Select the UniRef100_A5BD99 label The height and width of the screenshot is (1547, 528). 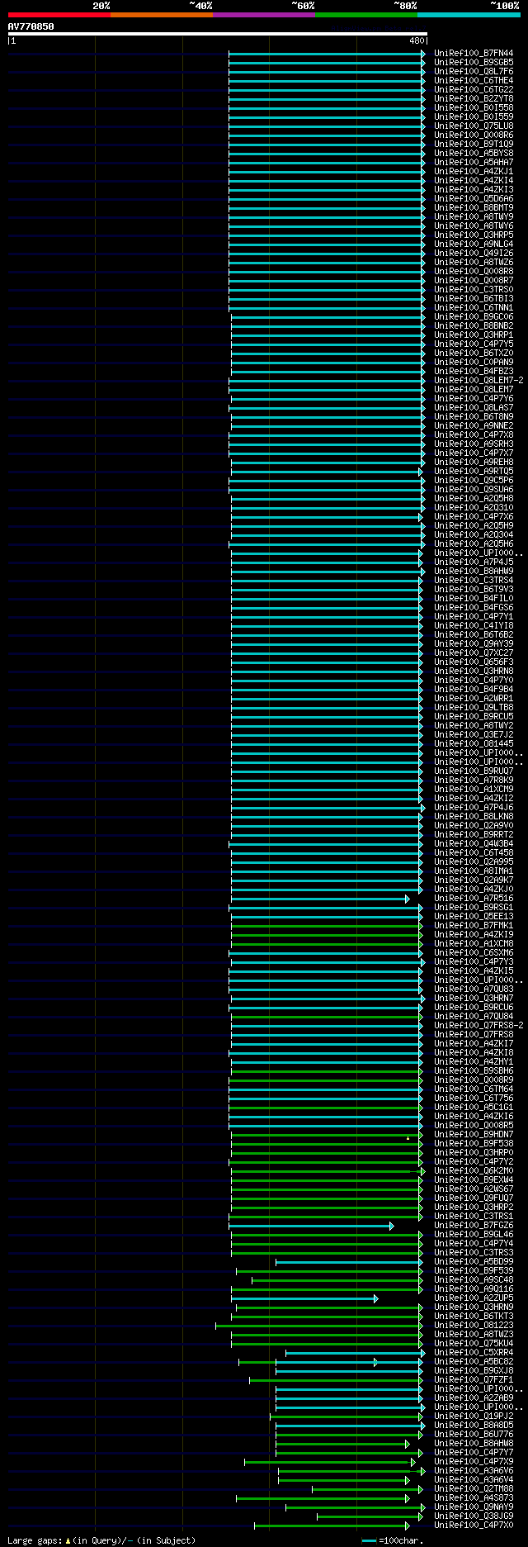pyautogui.click(x=474, y=1262)
